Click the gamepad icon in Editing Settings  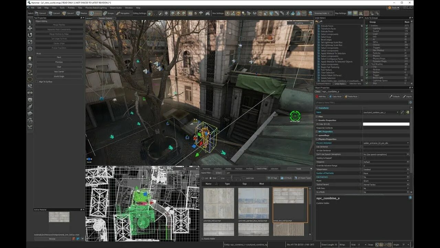[x=208, y=13]
